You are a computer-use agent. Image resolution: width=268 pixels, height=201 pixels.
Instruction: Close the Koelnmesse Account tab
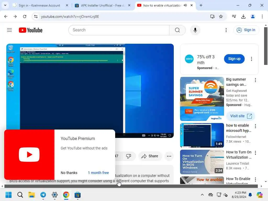67,5
